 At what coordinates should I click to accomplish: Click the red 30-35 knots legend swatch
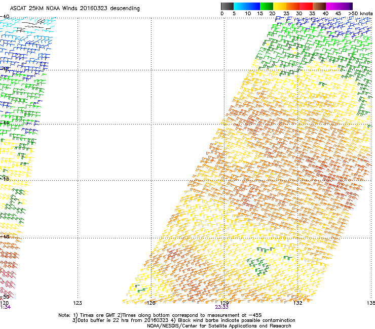pyautogui.click(x=306, y=6)
